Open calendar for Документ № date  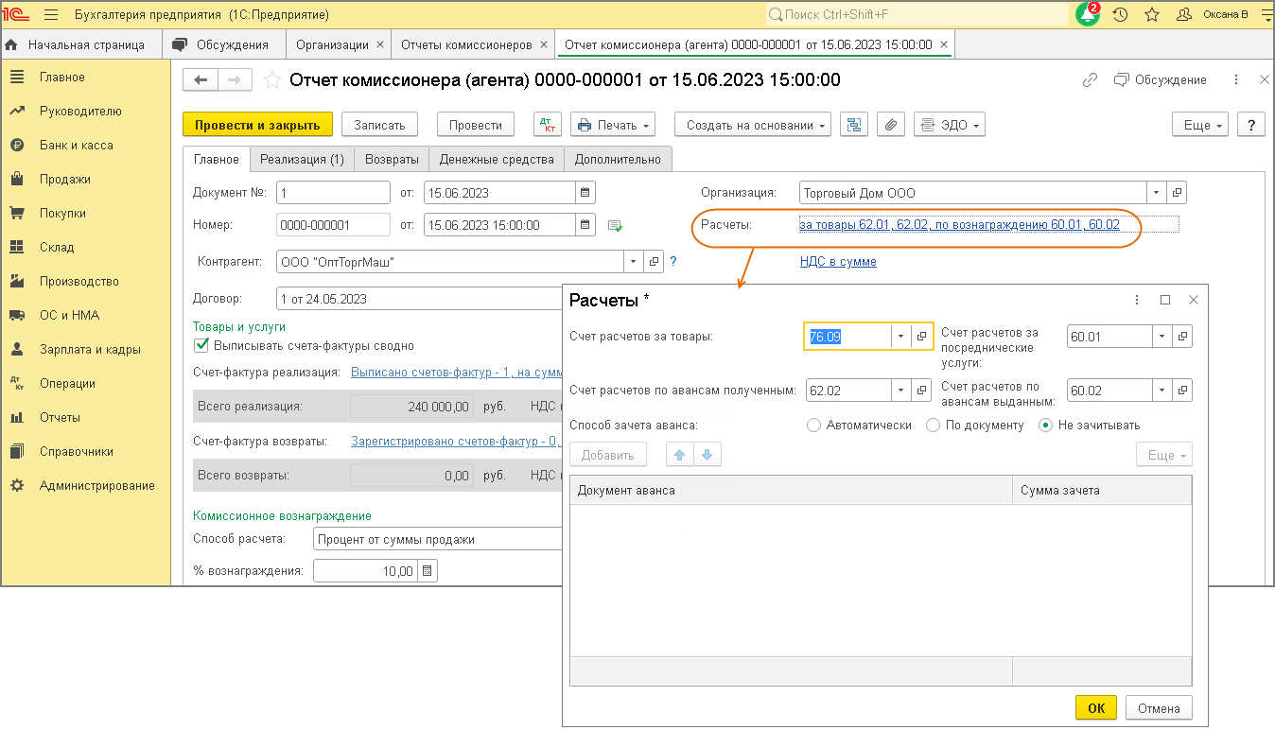click(x=587, y=193)
